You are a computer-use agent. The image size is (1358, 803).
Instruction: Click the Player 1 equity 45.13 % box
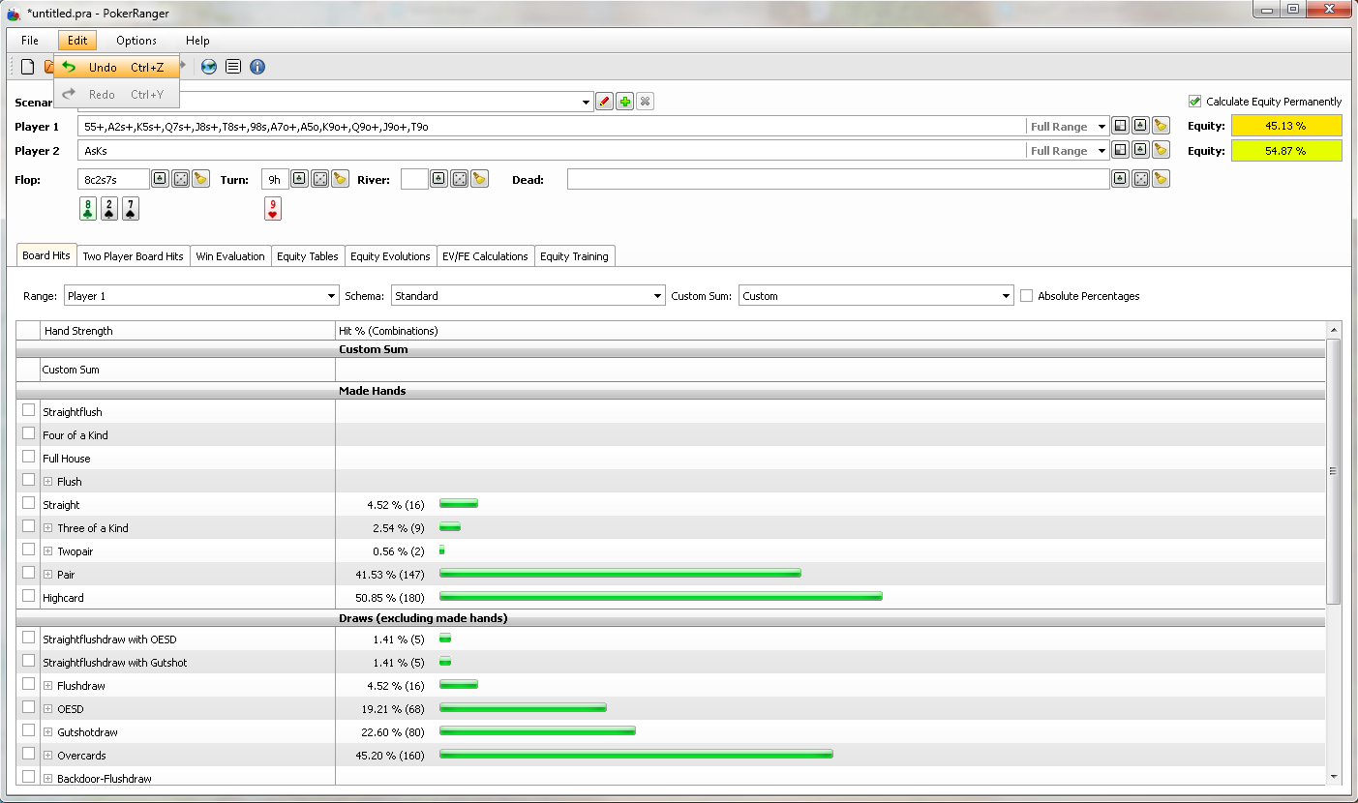(1286, 126)
